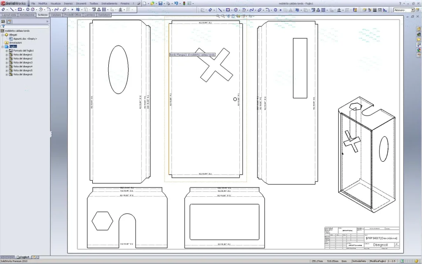Expand Vista del disegno6 node
The image size is (422, 264).
tap(7, 74)
